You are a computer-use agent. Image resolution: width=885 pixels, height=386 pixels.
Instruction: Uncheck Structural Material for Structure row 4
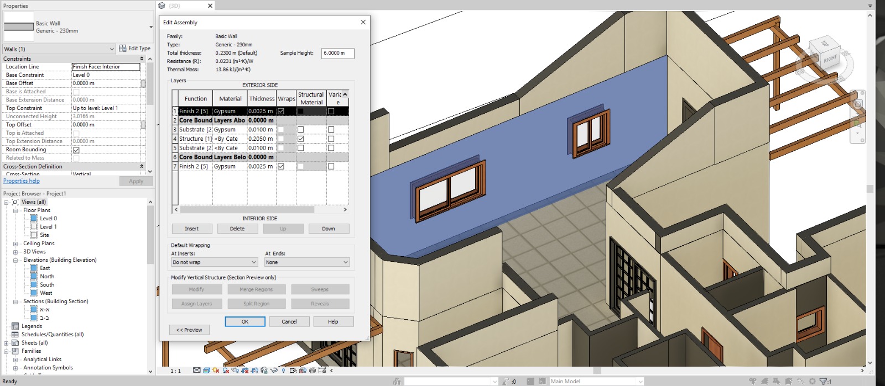[x=301, y=139]
